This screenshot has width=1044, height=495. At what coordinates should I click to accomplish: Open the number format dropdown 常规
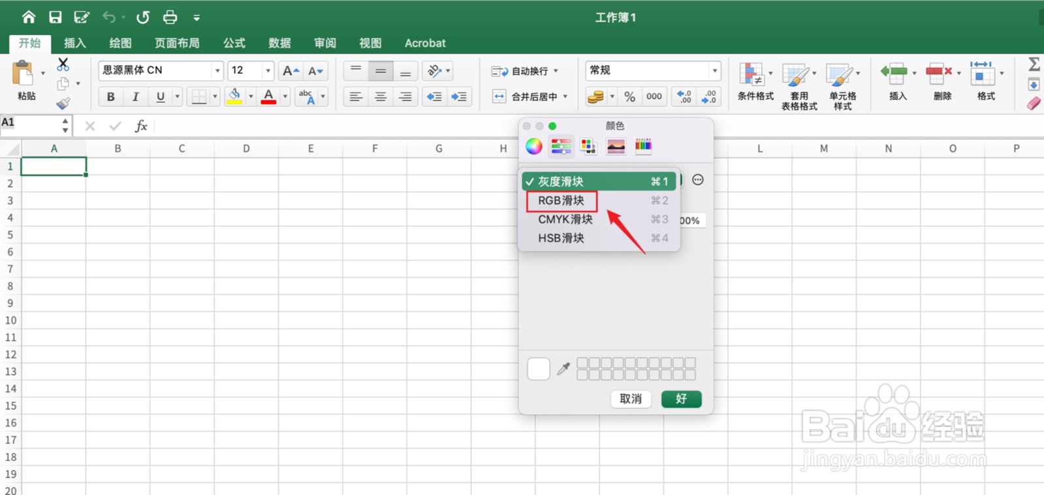click(714, 70)
